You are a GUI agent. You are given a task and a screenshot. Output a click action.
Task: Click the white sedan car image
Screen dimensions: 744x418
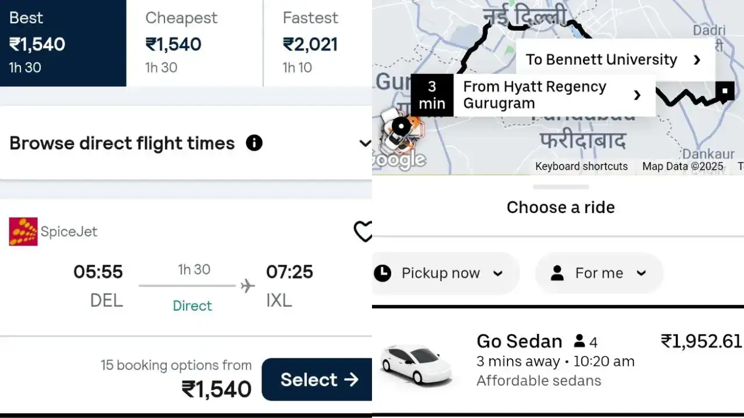416,364
